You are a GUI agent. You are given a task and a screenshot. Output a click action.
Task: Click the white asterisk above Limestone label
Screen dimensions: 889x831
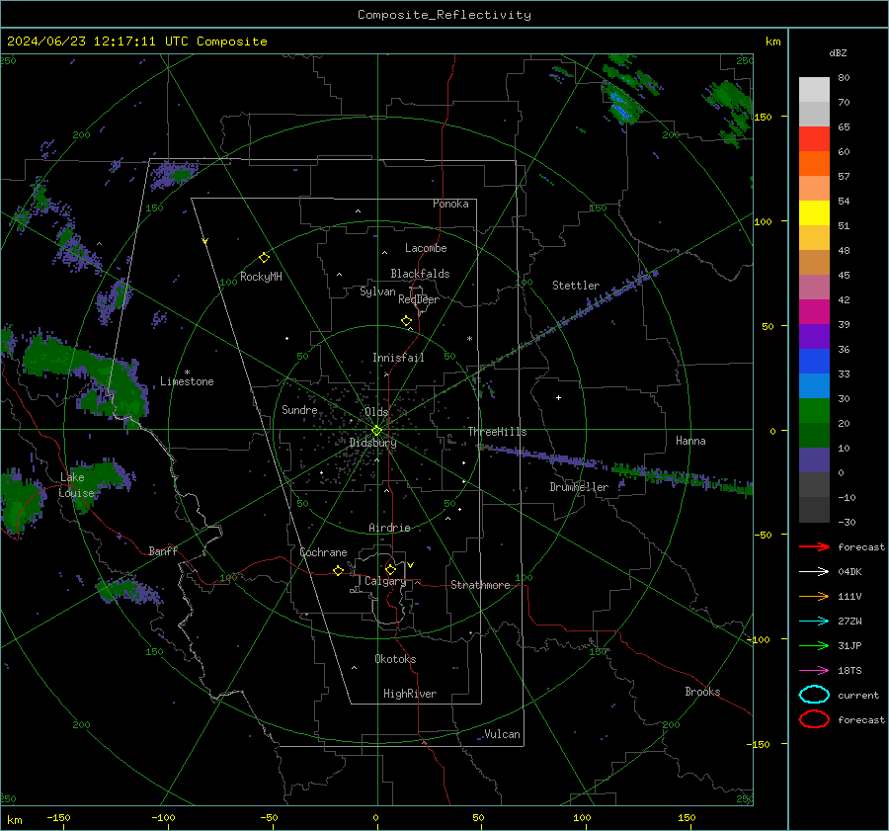187,373
